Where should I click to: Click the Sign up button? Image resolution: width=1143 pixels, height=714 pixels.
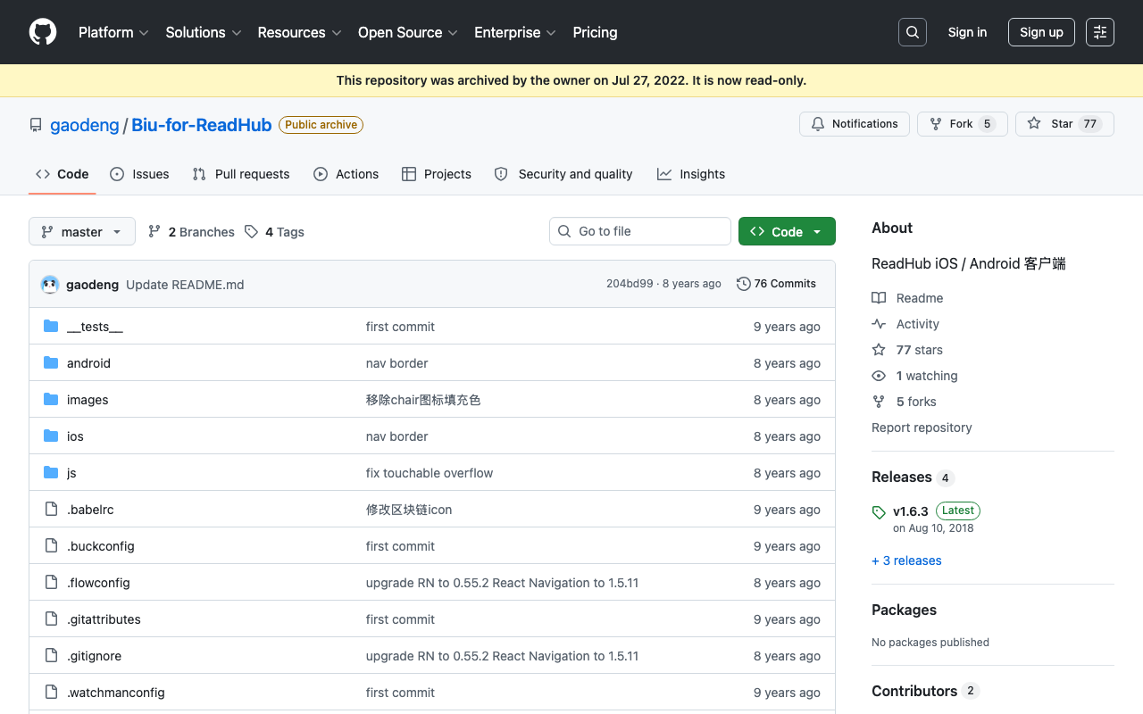click(1041, 32)
